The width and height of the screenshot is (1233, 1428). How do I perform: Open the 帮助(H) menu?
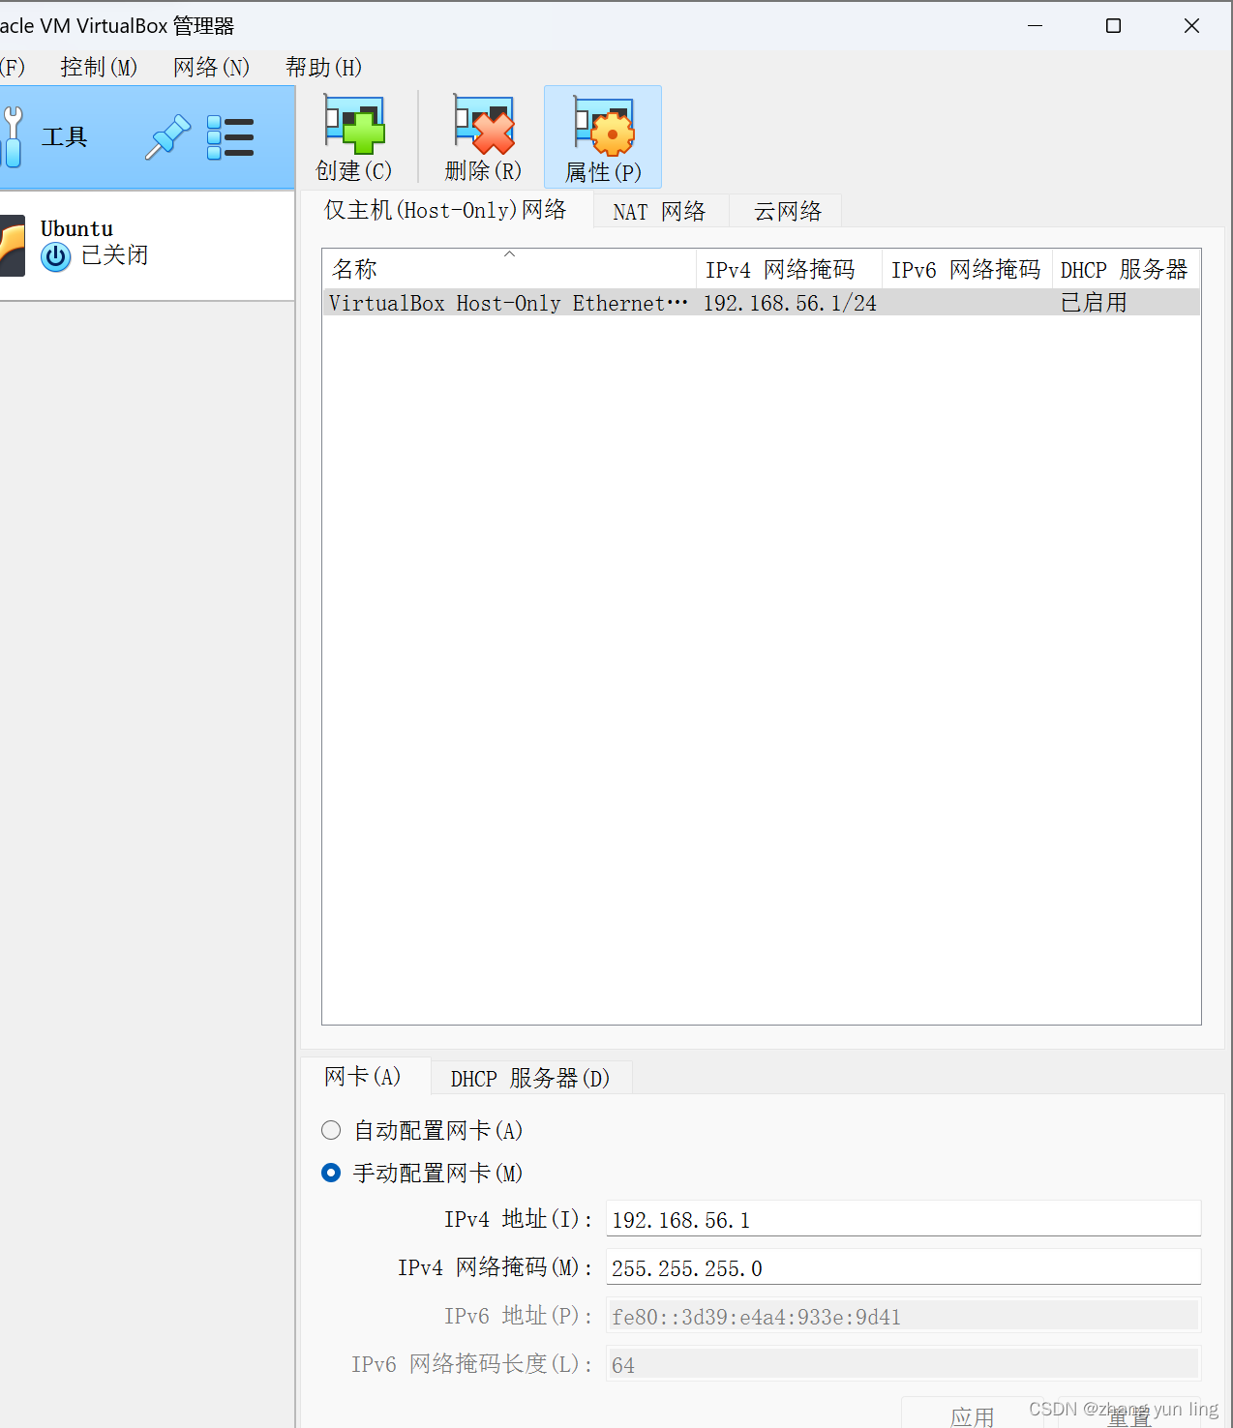click(x=322, y=67)
